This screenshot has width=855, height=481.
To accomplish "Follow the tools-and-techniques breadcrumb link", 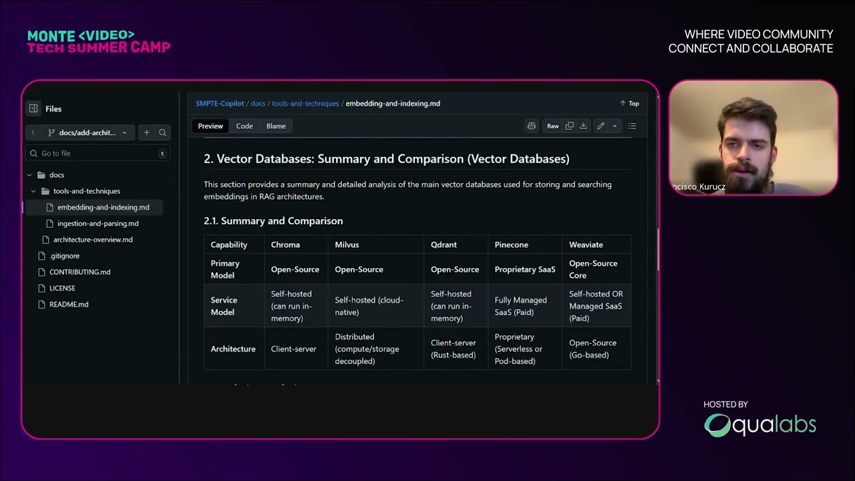I will (x=305, y=104).
